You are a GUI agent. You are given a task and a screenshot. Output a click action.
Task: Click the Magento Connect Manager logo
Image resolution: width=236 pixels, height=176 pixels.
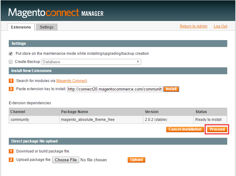tap(56, 13)
